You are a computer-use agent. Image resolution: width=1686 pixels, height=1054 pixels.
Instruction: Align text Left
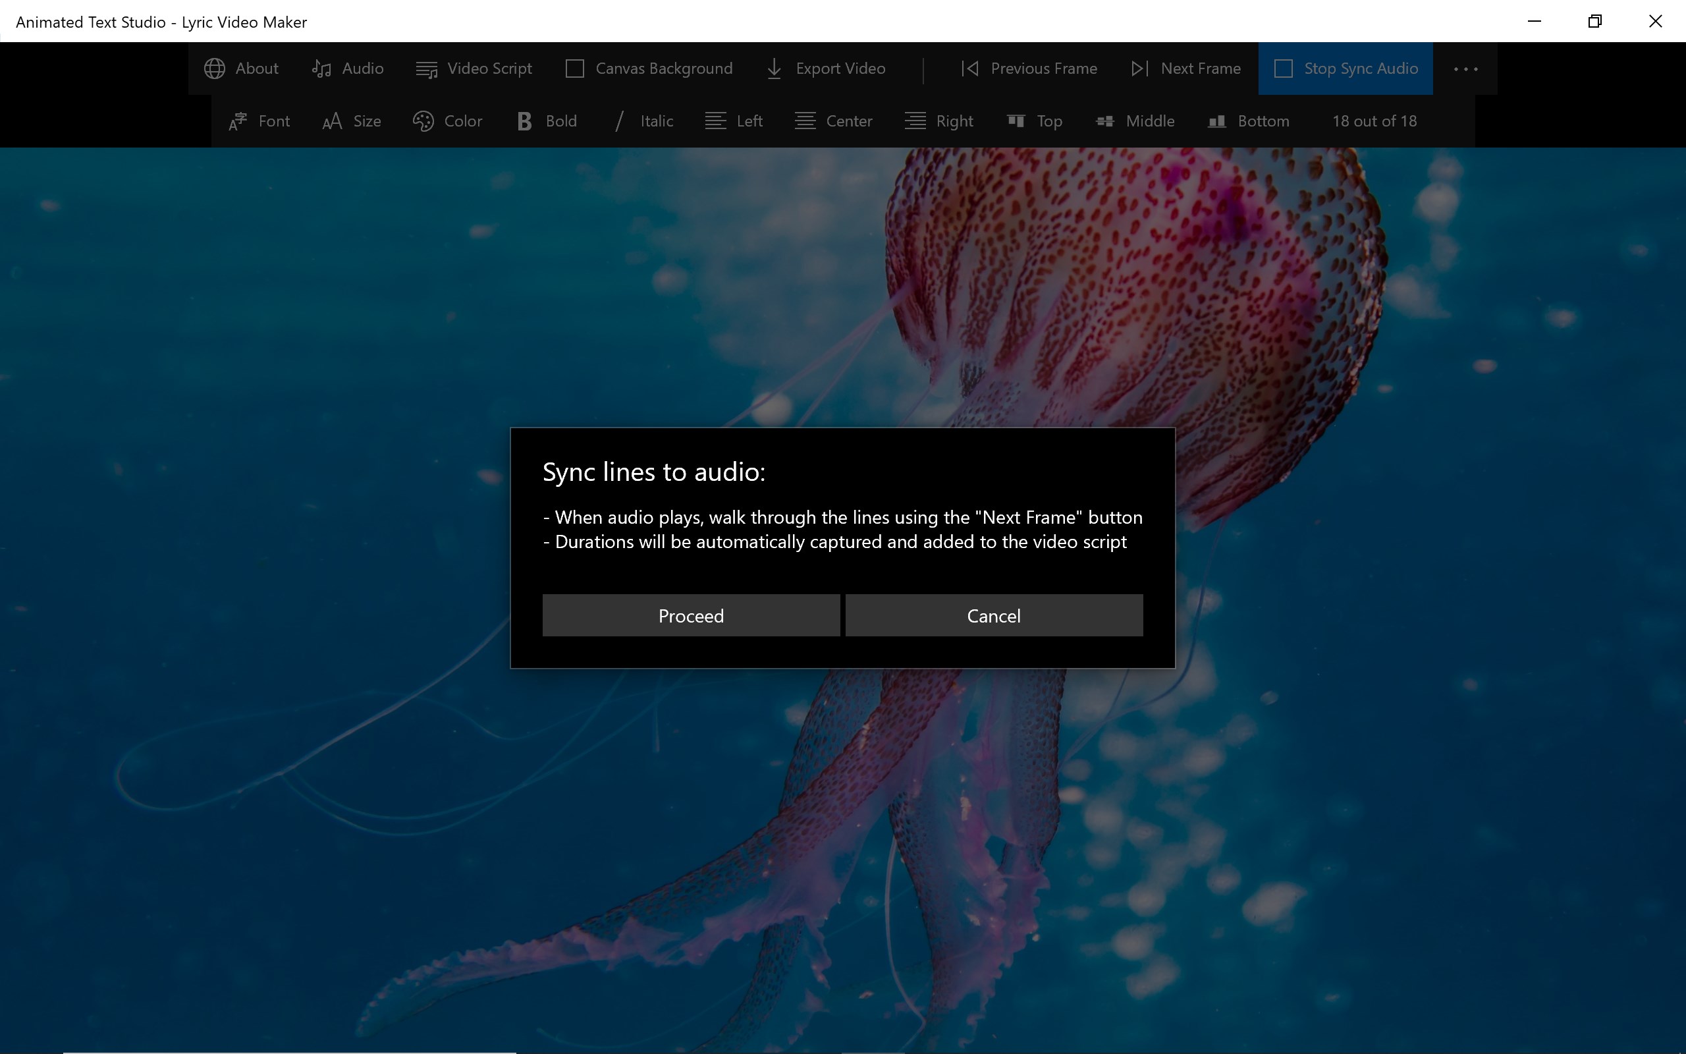pyautogui.click(x=734, y=121)
